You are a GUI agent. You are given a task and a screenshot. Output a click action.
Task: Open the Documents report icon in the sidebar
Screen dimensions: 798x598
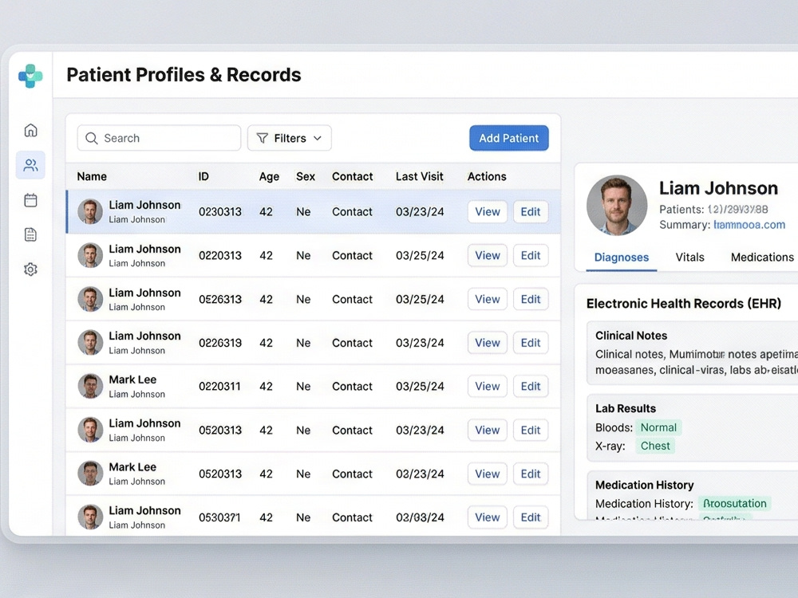30,234
